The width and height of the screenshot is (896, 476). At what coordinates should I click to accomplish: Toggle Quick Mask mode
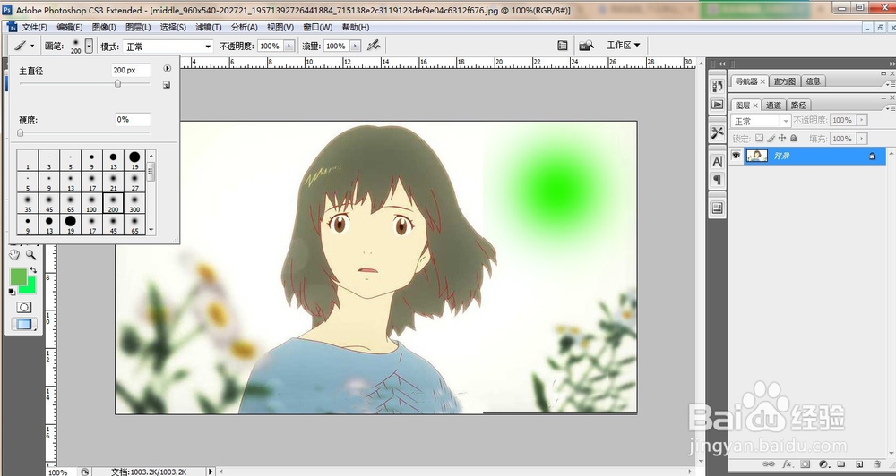[x=23, y=308]
